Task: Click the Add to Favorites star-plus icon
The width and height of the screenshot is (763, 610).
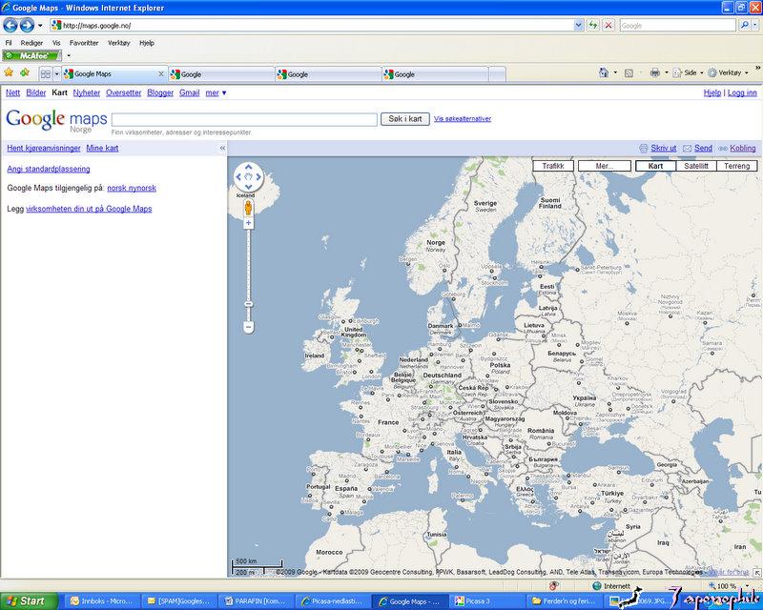Action: 25,72
